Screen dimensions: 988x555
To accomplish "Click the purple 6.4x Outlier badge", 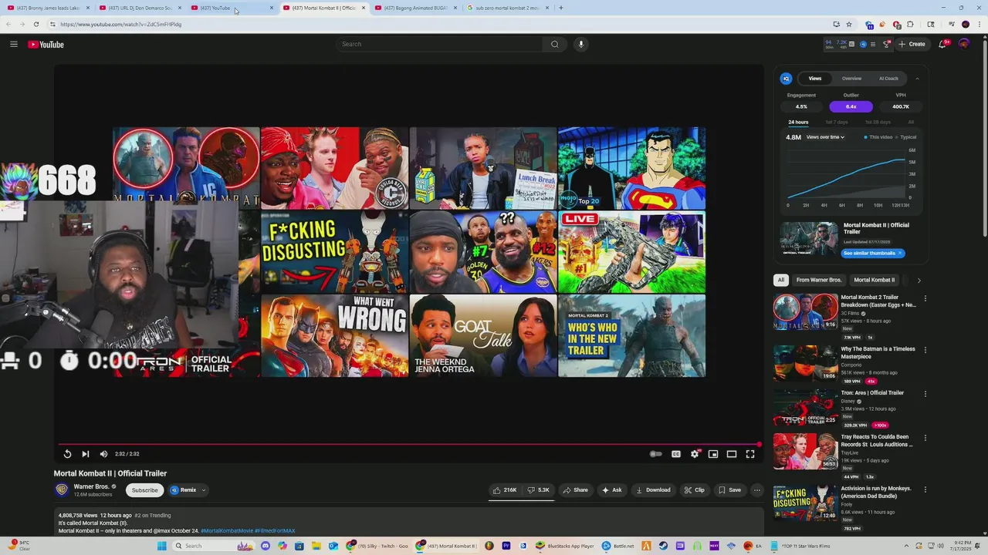I will click(x=851, y=106).
